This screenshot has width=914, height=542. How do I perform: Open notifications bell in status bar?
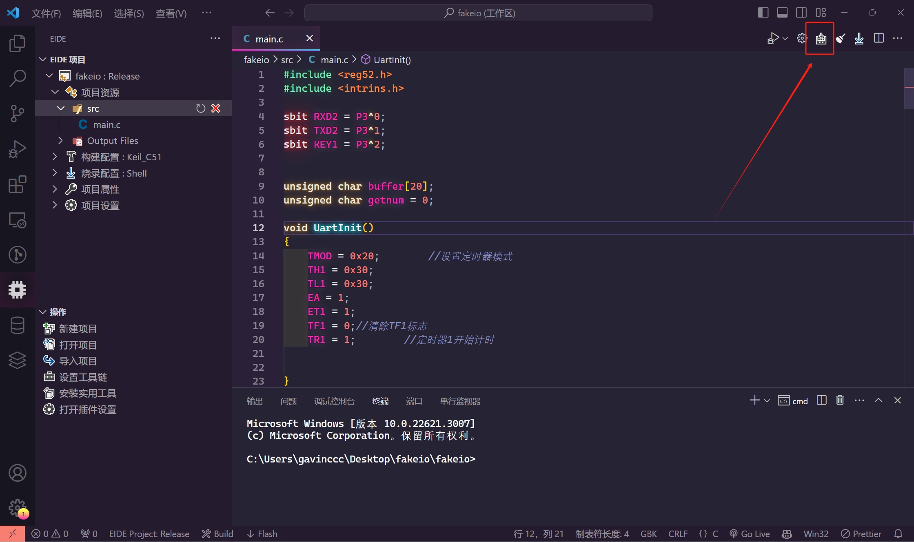pos(898,534)
